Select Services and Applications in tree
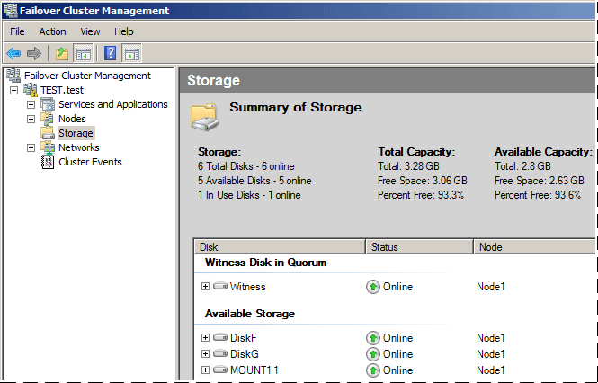 pos(113,104)
